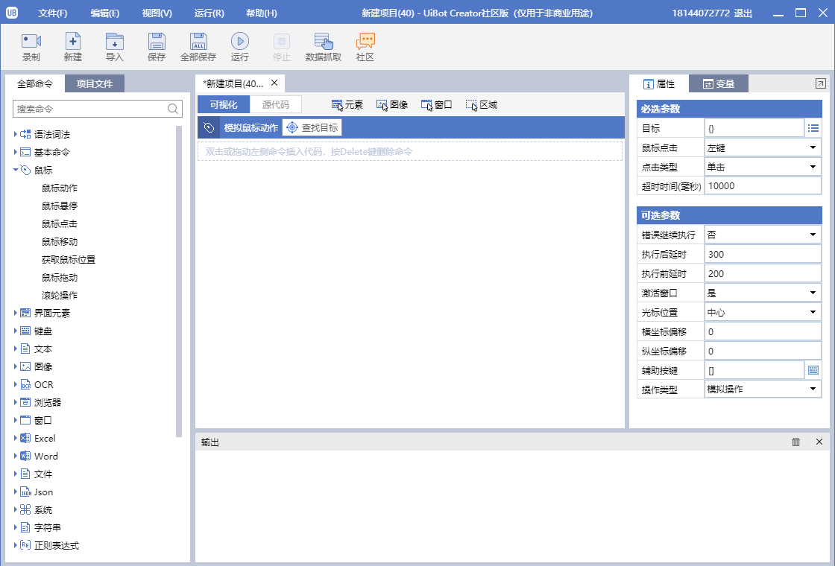Click the mouse icon on 模拟鼠标动作 block

point(209,127)
